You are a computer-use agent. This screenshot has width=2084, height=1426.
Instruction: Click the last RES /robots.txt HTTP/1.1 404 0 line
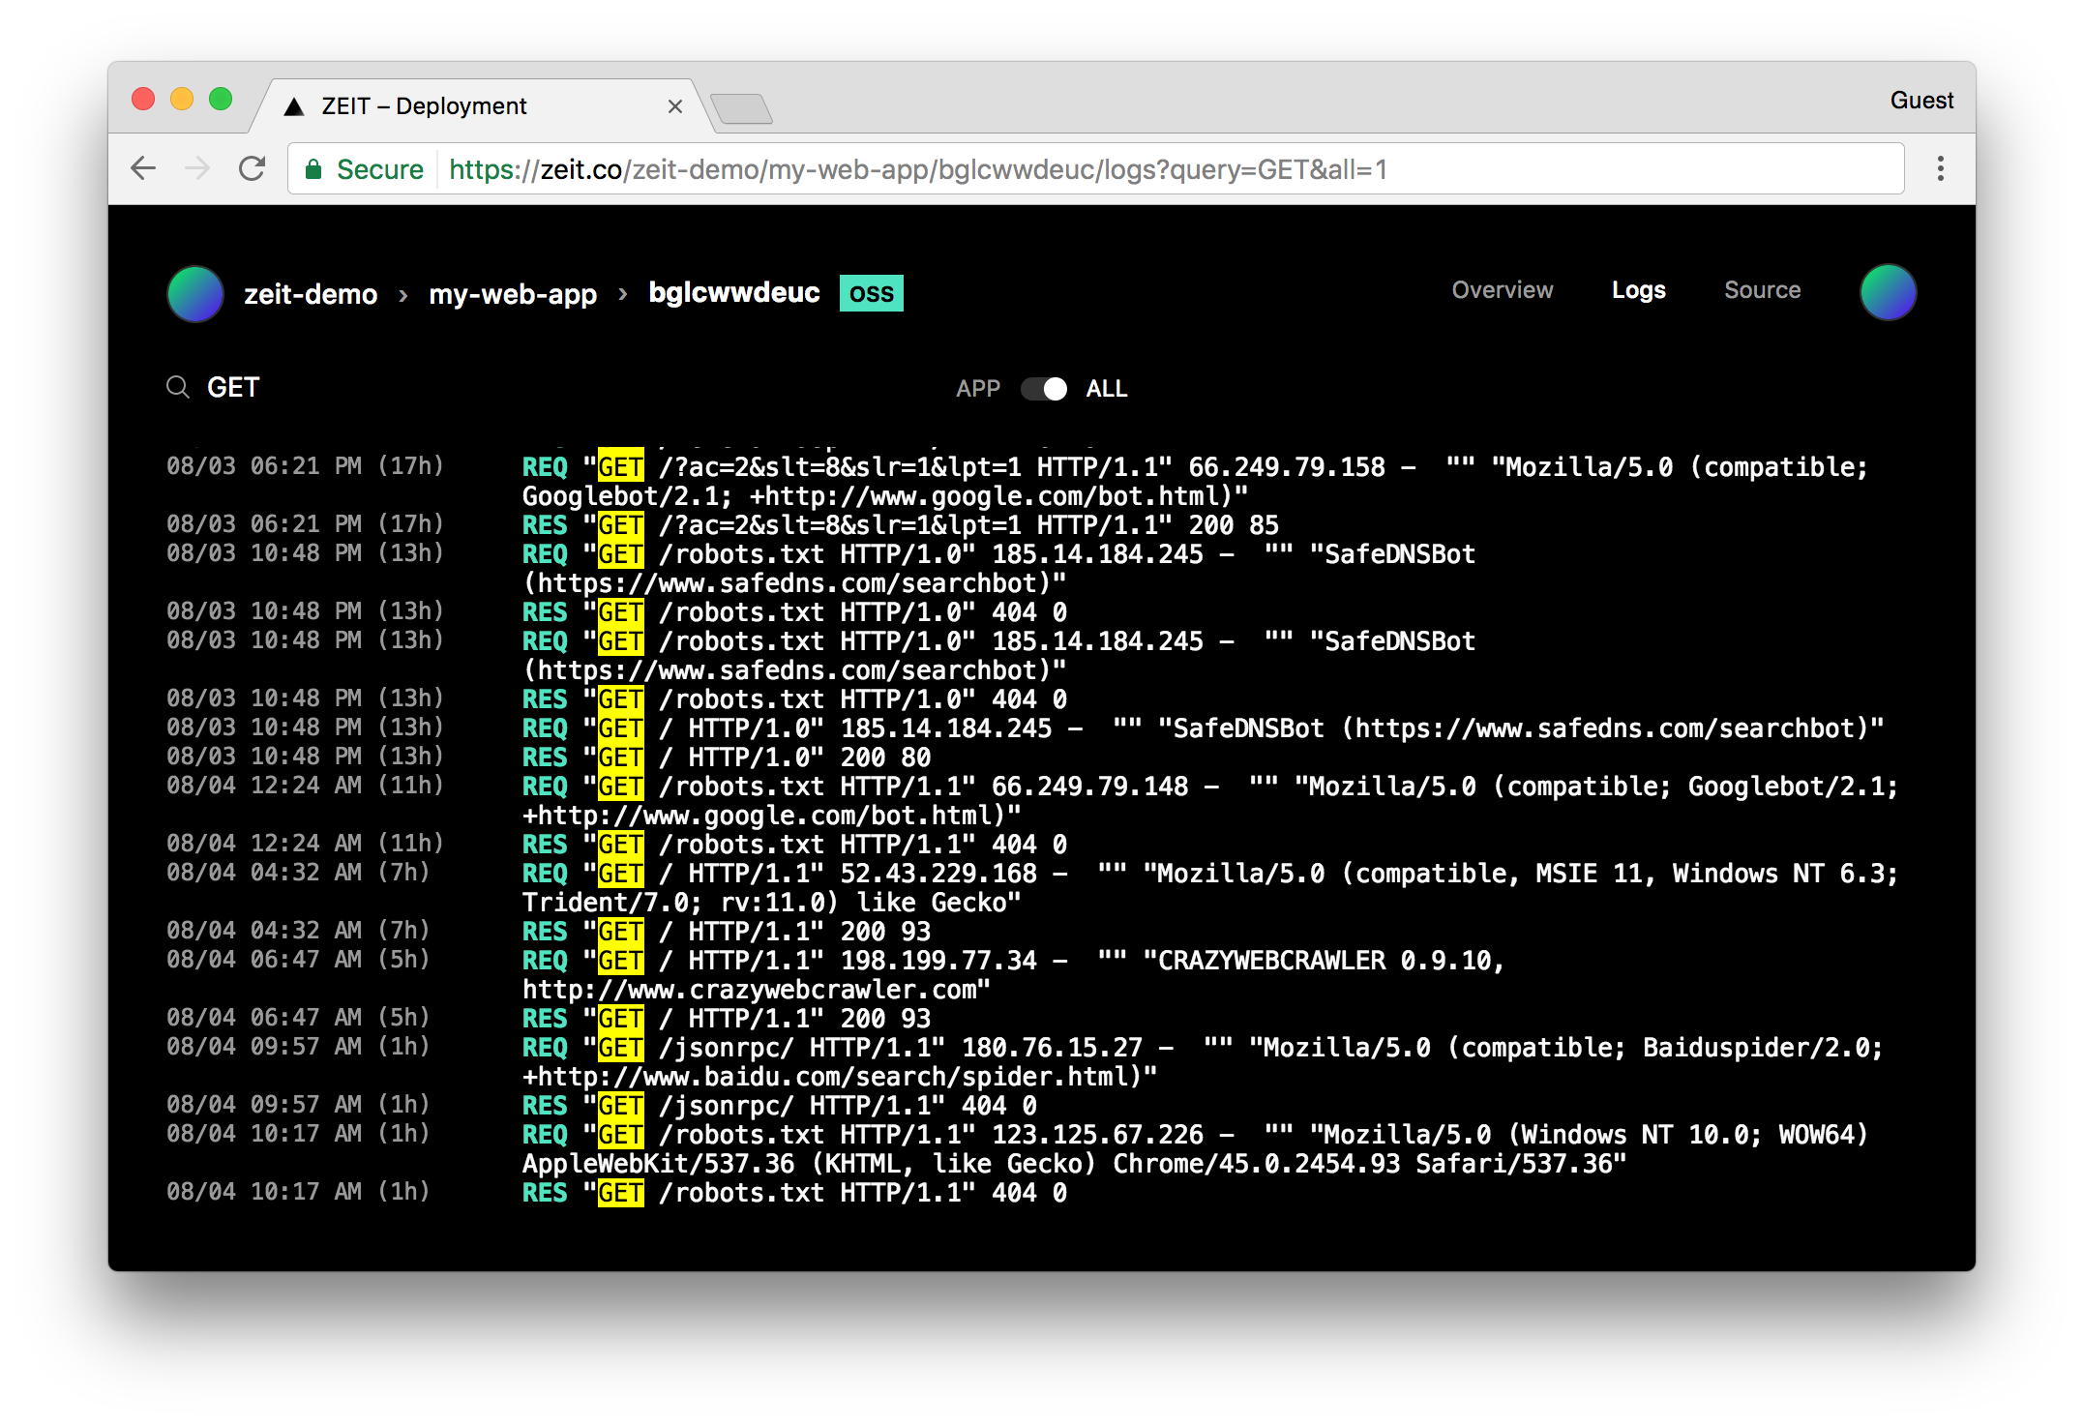[794, 1193]
